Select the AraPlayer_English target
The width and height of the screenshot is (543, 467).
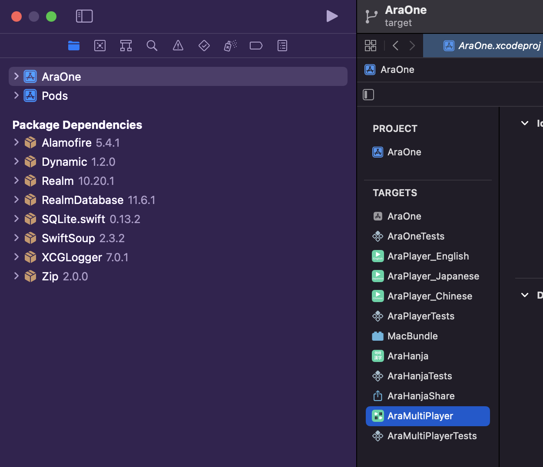(x=428, y=256)
